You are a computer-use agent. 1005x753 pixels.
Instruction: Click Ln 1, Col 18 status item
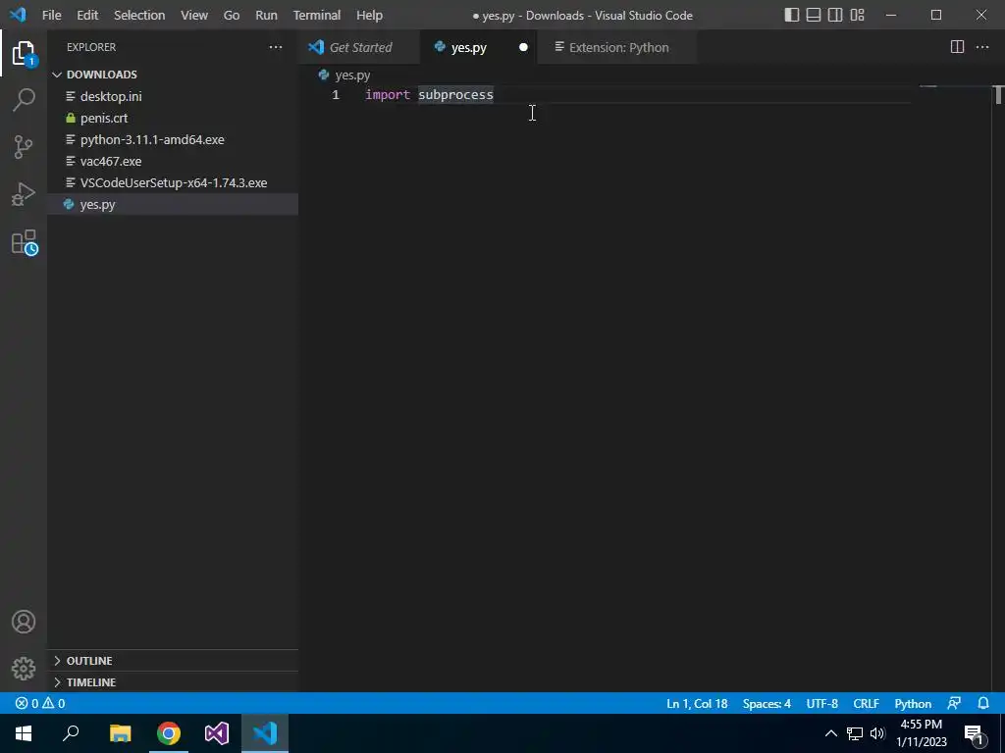click(x=697, y=703)
